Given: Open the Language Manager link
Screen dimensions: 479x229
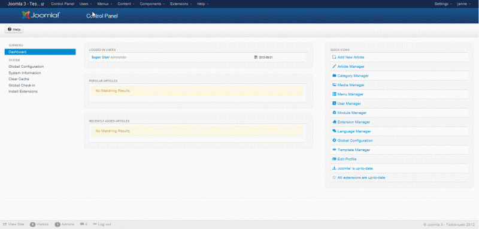Looking at the screenshot, I should pos(354,131).
